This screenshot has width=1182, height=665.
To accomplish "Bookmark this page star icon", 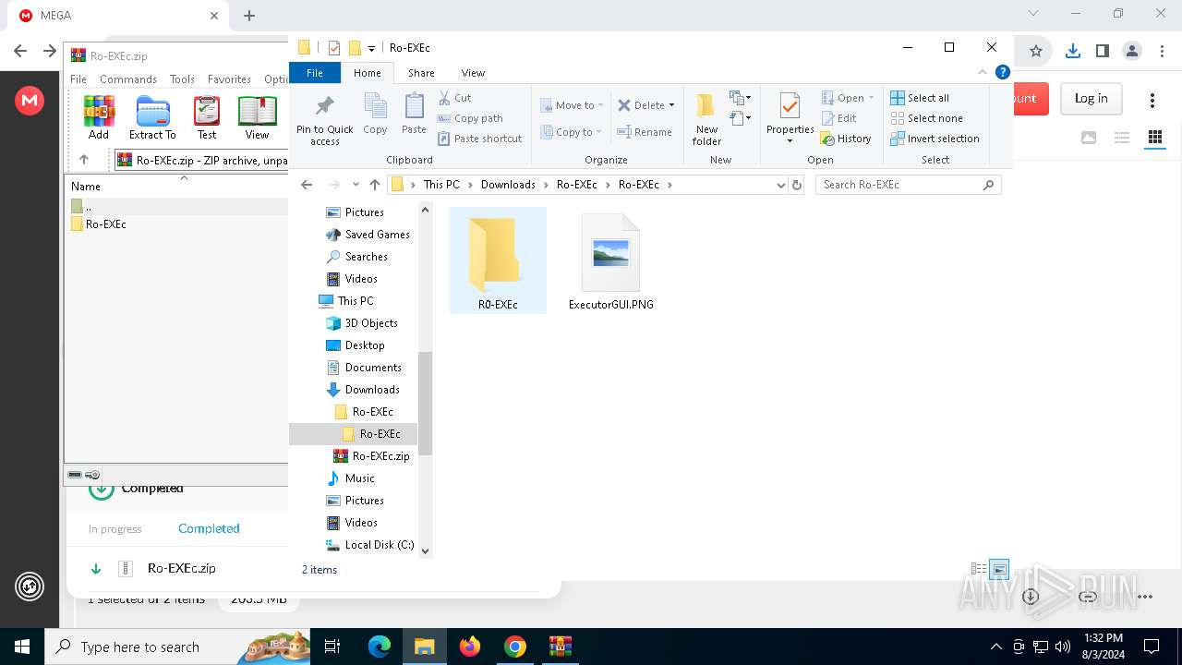I will coord(1036,52).
